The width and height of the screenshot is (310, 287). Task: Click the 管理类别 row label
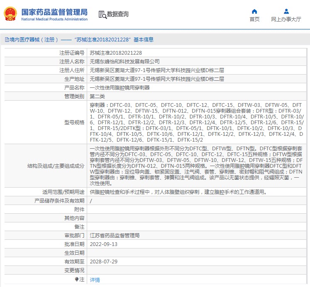74,96
